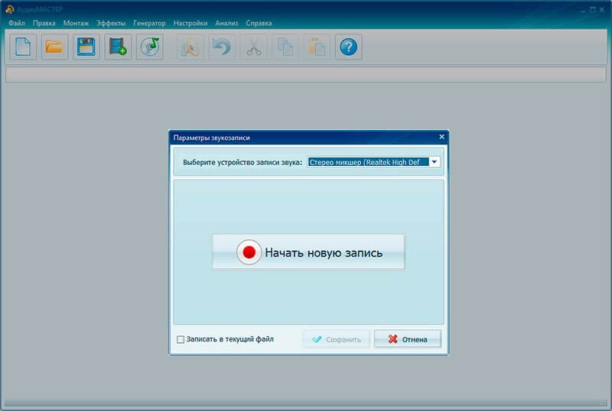Select the 'Стерео микшер' device field
The image size is (612, 411).
373,162
